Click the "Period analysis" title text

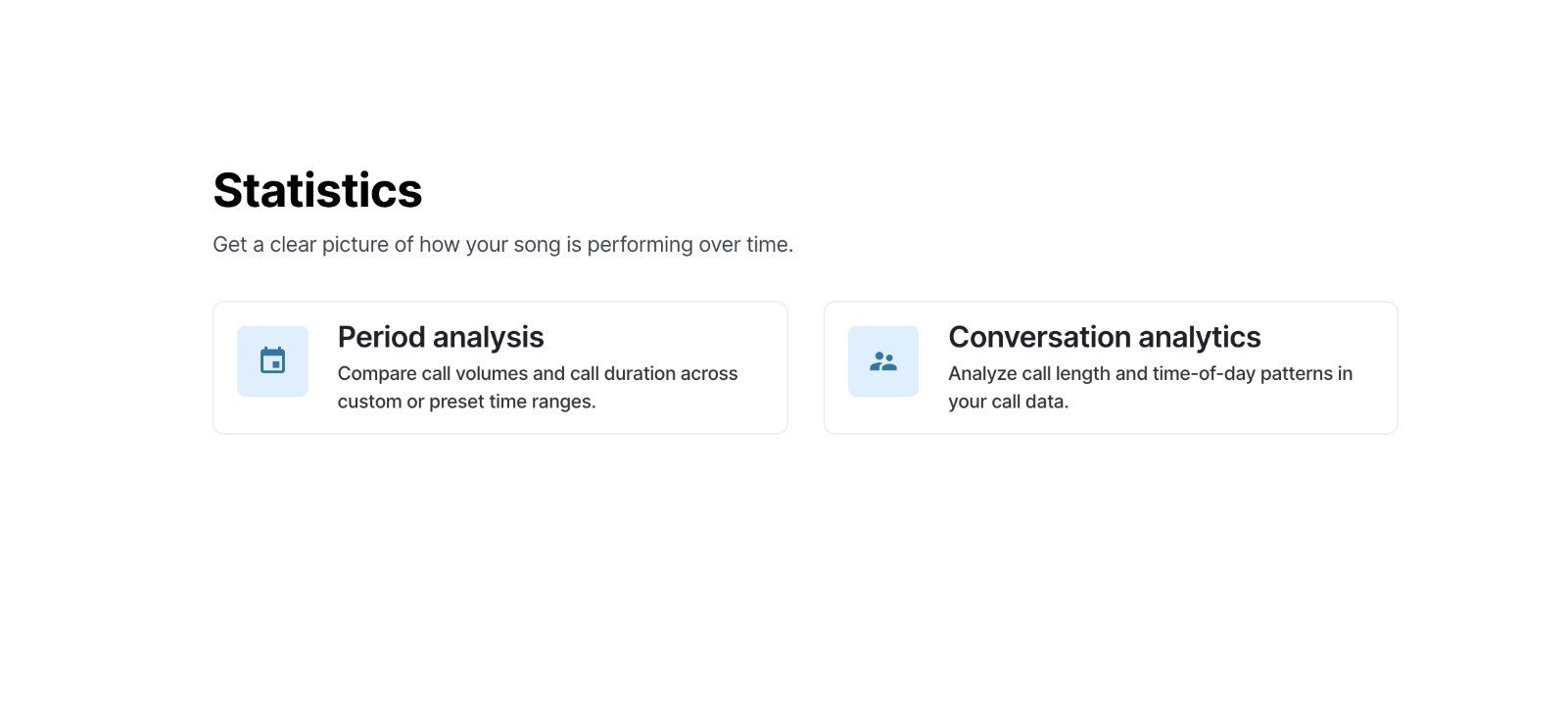pos(441,337)
